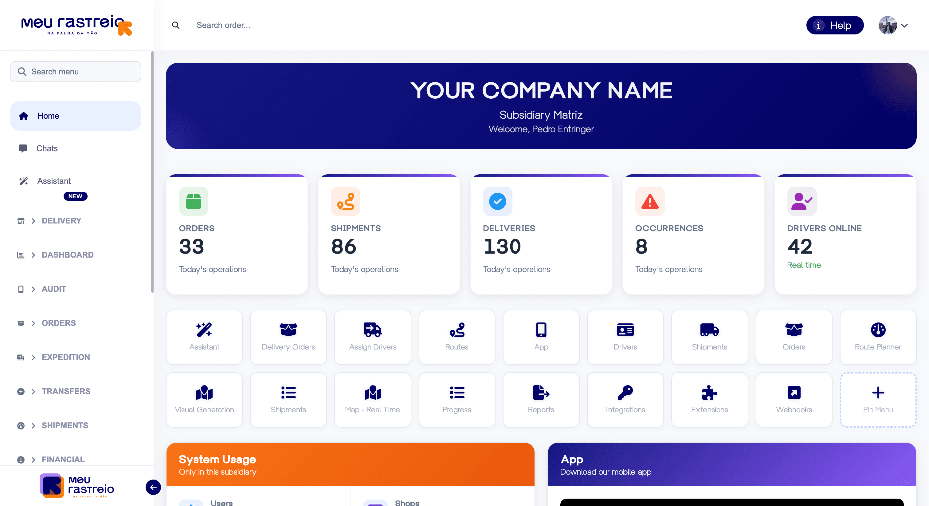Open the Reports export icon tile
This screenshot has height=506, width=929.
(x=541, y=392)
